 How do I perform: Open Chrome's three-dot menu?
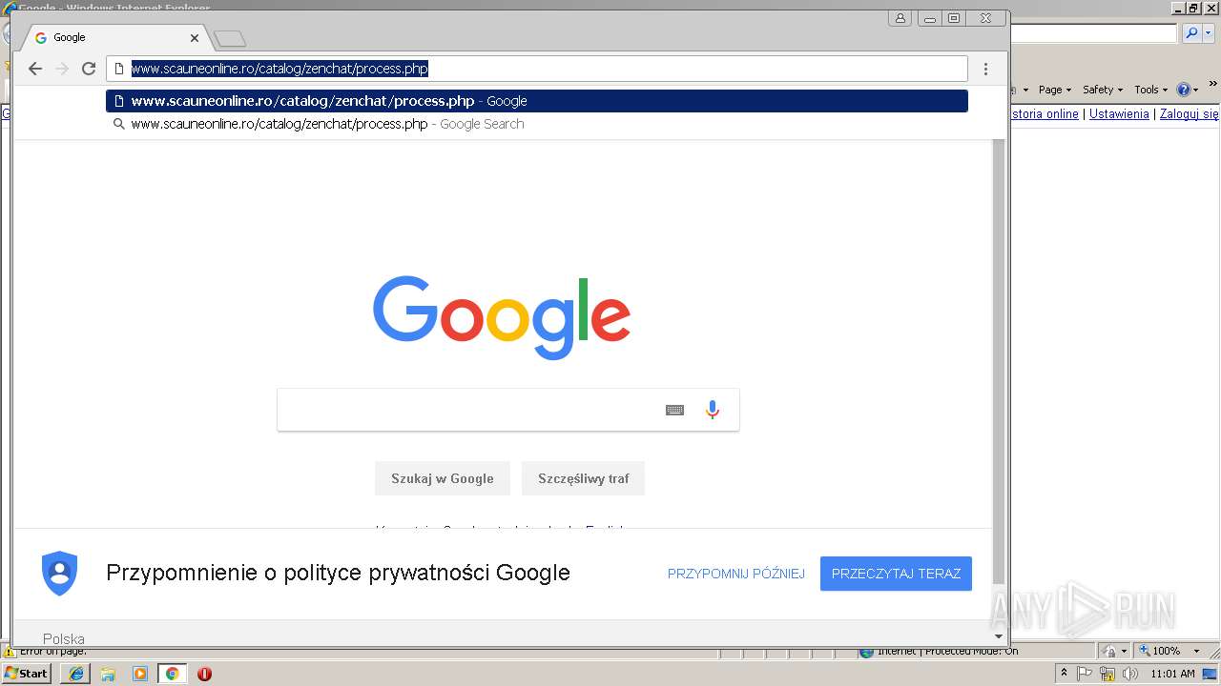tap(985, 69)
